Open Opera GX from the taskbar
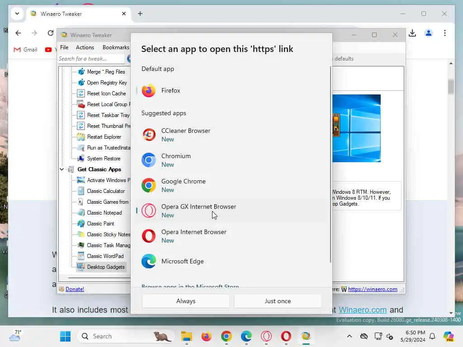This screenshot has width=463, height=347. tap(266, 336)
